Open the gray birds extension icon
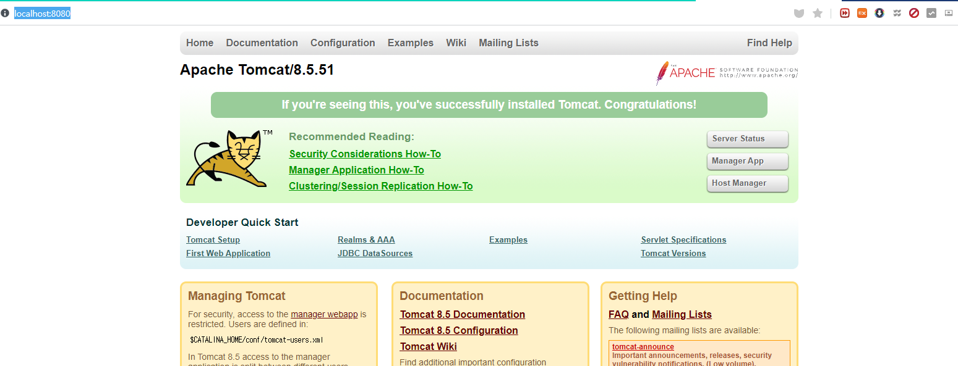 (x=897, y=13)
